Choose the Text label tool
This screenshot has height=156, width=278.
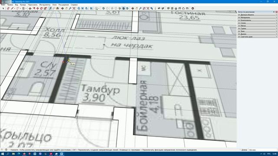(x=54, y=8)
